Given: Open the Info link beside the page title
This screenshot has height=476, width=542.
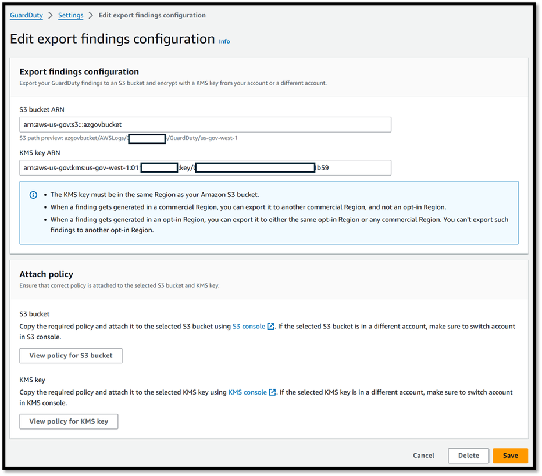Looking at the screenshot, I should tap(224, 41).
